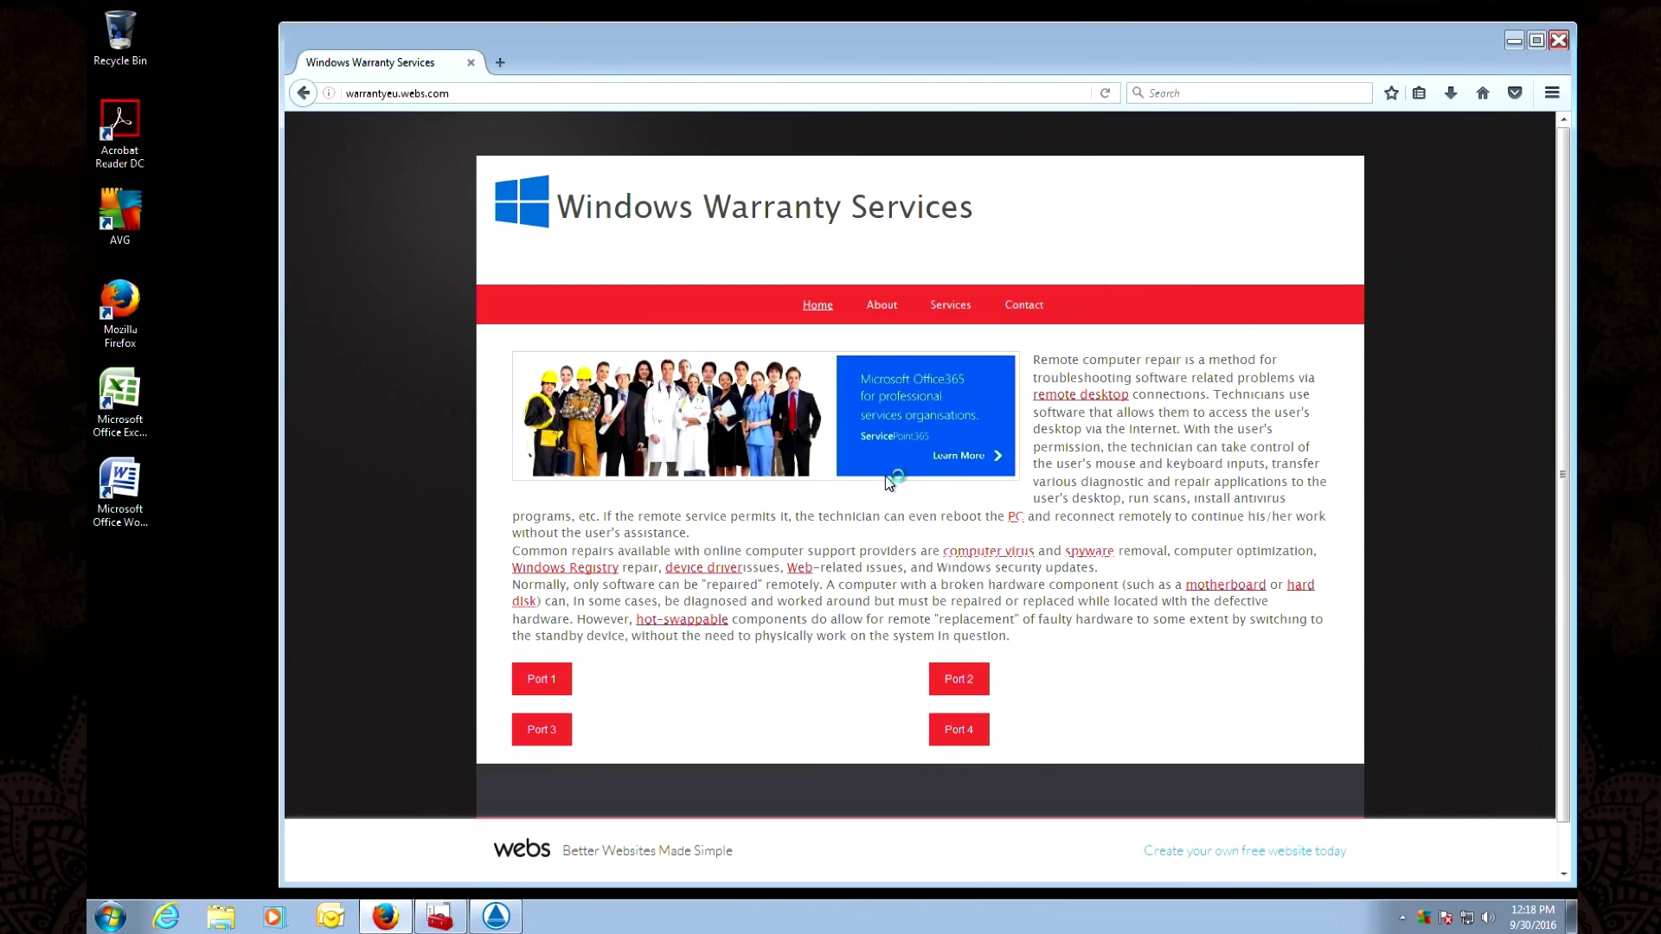The image size is (1661, 934).
Task: Open the downloads arrow in the toolbar
Action: pos(1451,93)
